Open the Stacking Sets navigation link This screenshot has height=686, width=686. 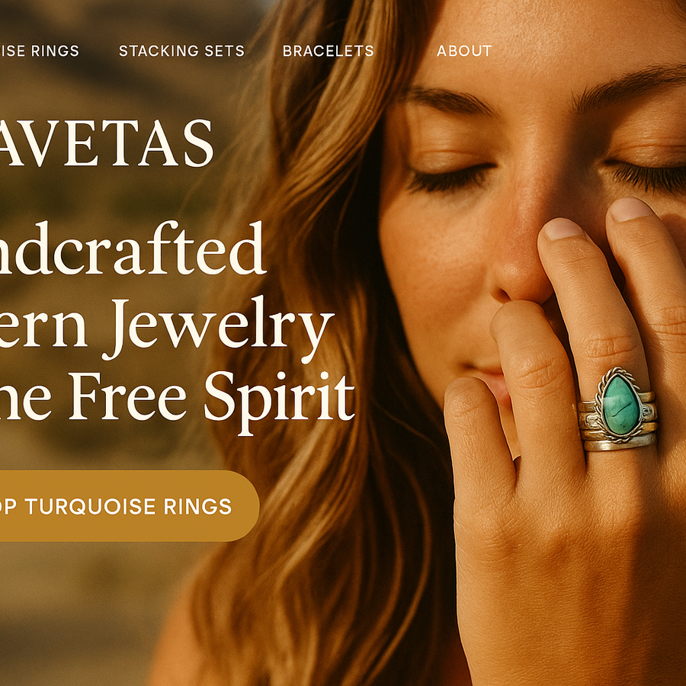click(181, 51)
